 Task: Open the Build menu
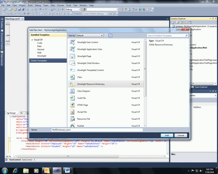click(x=30, y=6)
